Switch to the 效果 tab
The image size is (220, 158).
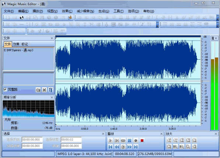[x=16, y=44]
